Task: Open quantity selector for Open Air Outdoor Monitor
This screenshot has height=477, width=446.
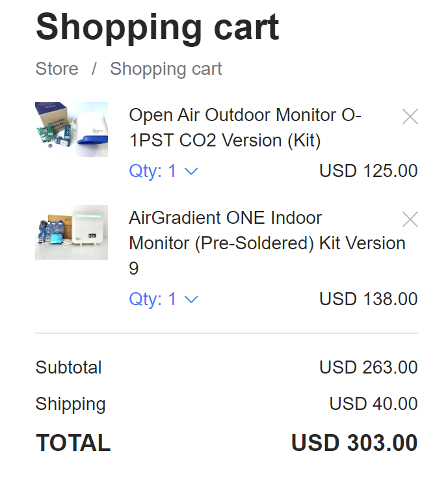Action: coord(164,170)
